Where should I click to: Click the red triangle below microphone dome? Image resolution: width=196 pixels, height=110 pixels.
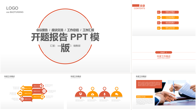(x=105, y=98)
